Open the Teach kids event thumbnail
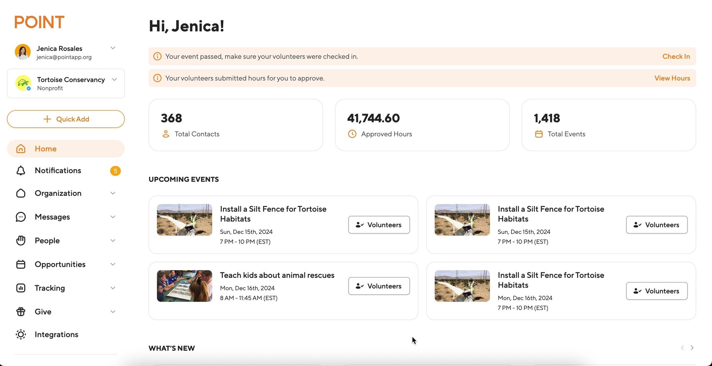Image resolution: width=712 pixels, height=366 pixels. [184, 286]
